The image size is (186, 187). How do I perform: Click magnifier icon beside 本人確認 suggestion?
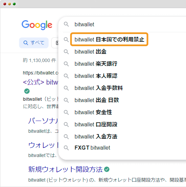click(66, 76)
